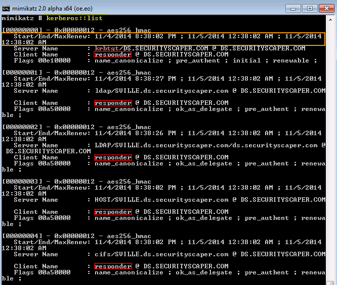Click 'responder' client name in ticket [00000003]

(113, 212)
